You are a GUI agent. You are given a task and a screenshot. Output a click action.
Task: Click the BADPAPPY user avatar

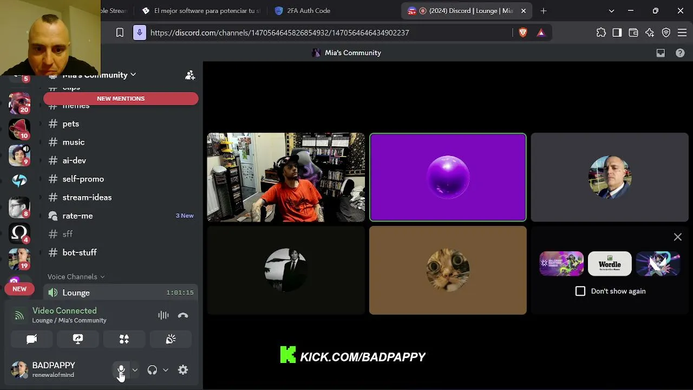tap(19, 369)
